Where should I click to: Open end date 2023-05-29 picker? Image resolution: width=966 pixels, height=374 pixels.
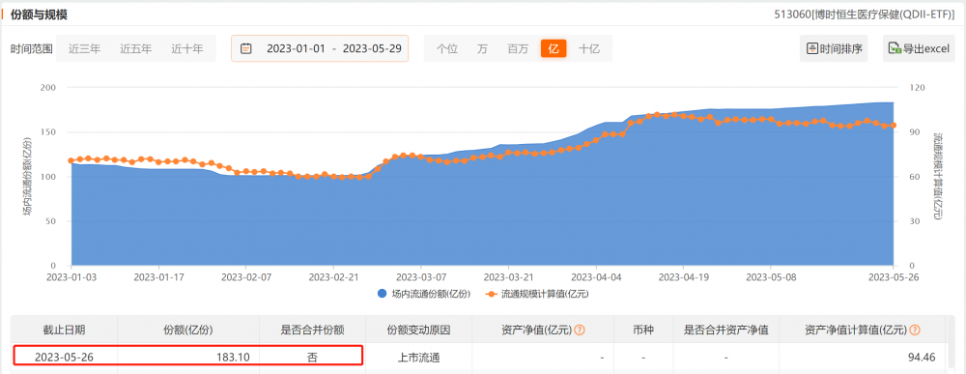coord(372,48)
